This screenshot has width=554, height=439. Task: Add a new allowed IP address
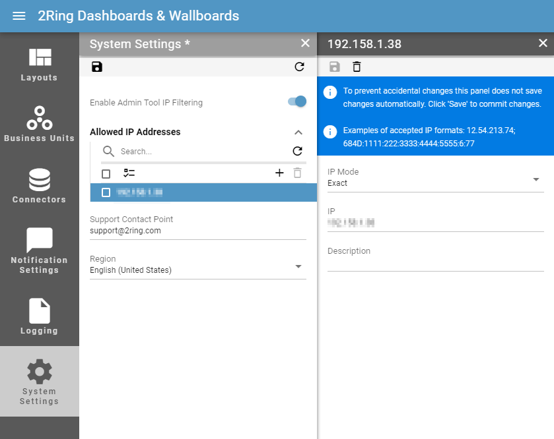279,173
